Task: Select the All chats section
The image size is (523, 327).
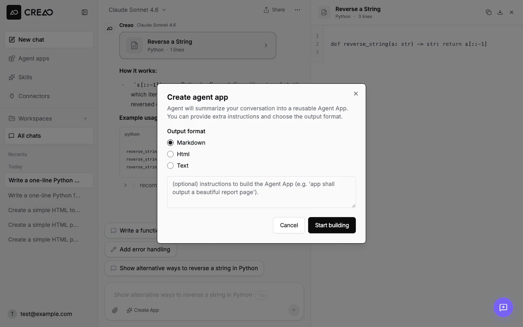Action: point(29,135)
